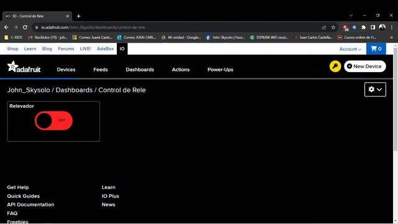This screenshot has width=398, height=224.
Task: Click the address bar URL
Action: [93, 27]
